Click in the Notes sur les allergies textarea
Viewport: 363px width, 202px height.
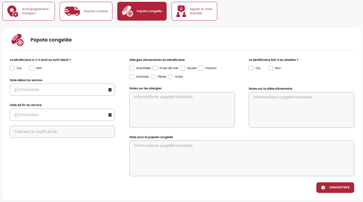pyautogui.click(x=182, y=110)
